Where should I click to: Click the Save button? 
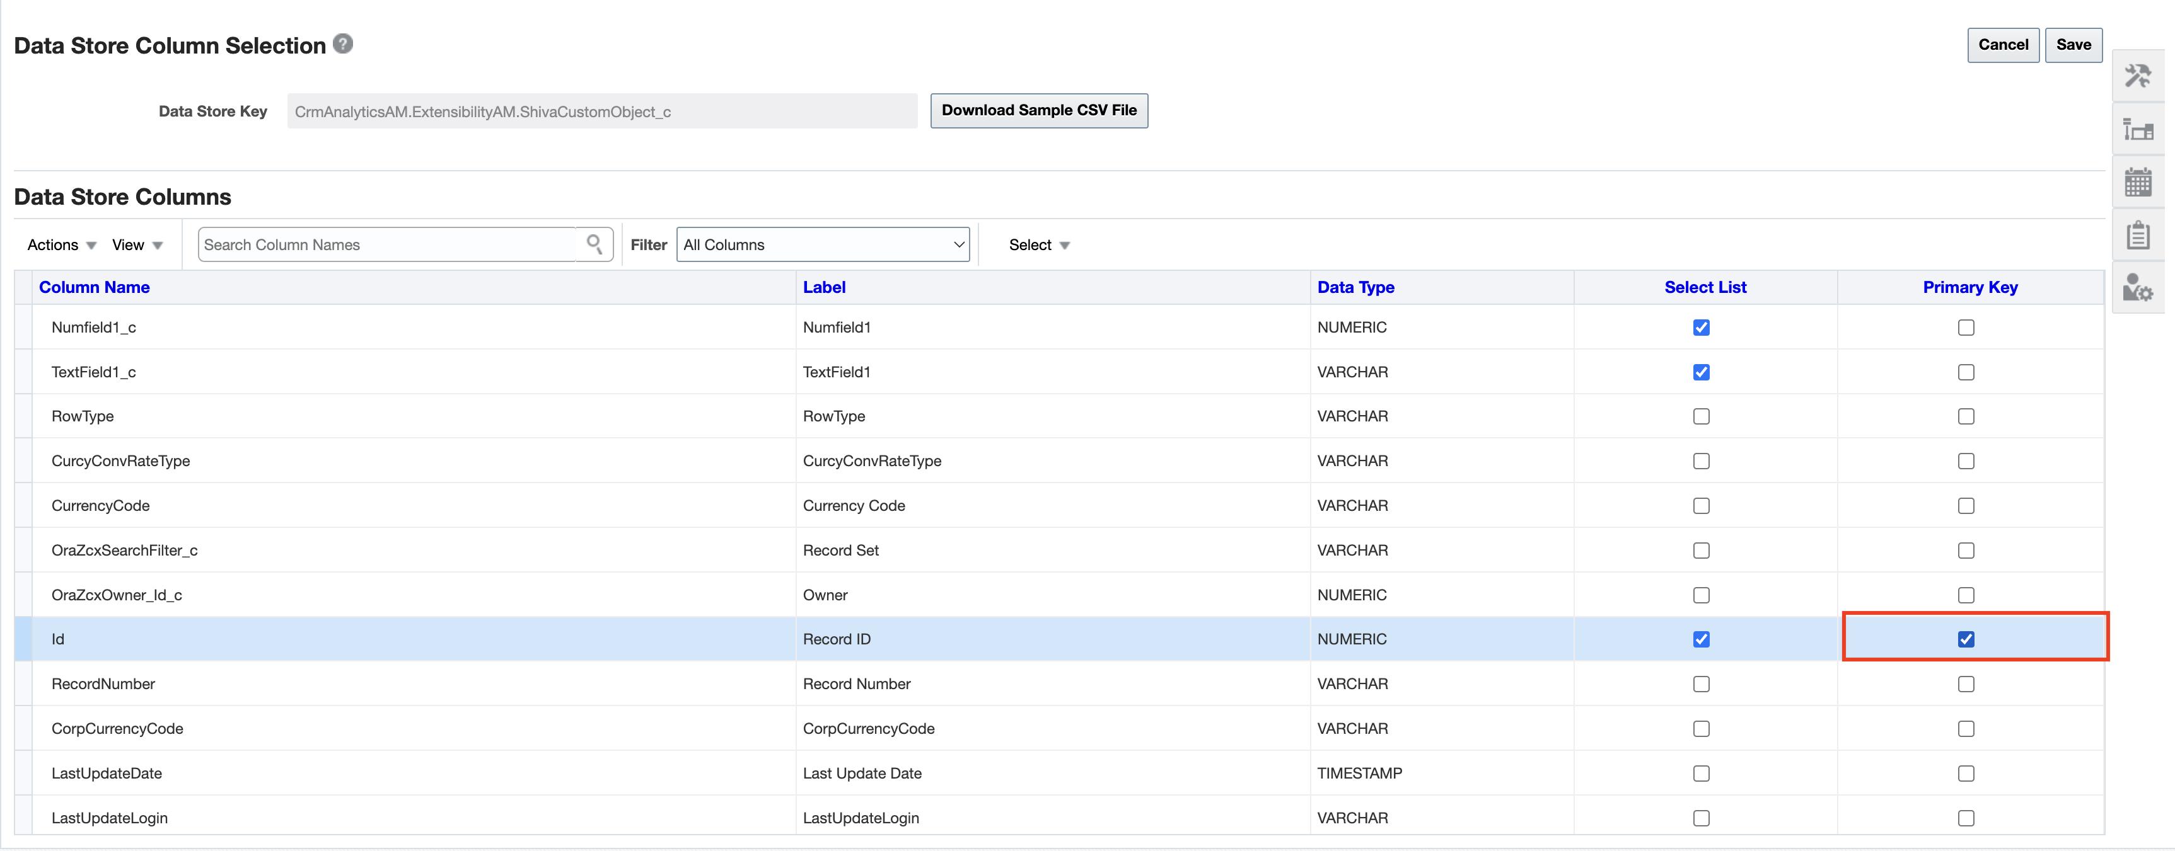click(x=2077, y=44)
